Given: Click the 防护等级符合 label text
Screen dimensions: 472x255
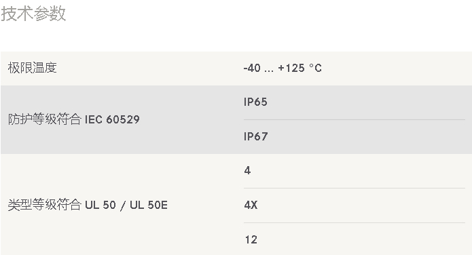Looking at the screenshot, I should 45,119.
